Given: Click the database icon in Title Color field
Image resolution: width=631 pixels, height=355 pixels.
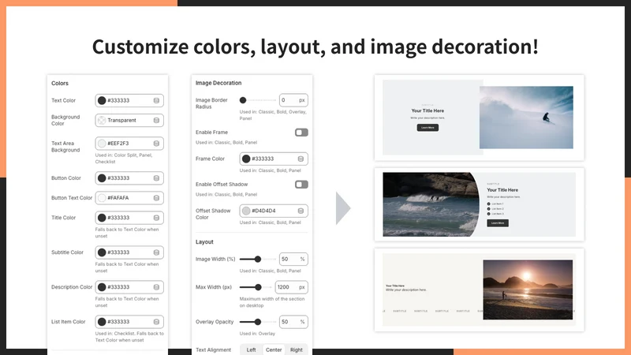Looking at the screenshot, I should click(156, 218).
